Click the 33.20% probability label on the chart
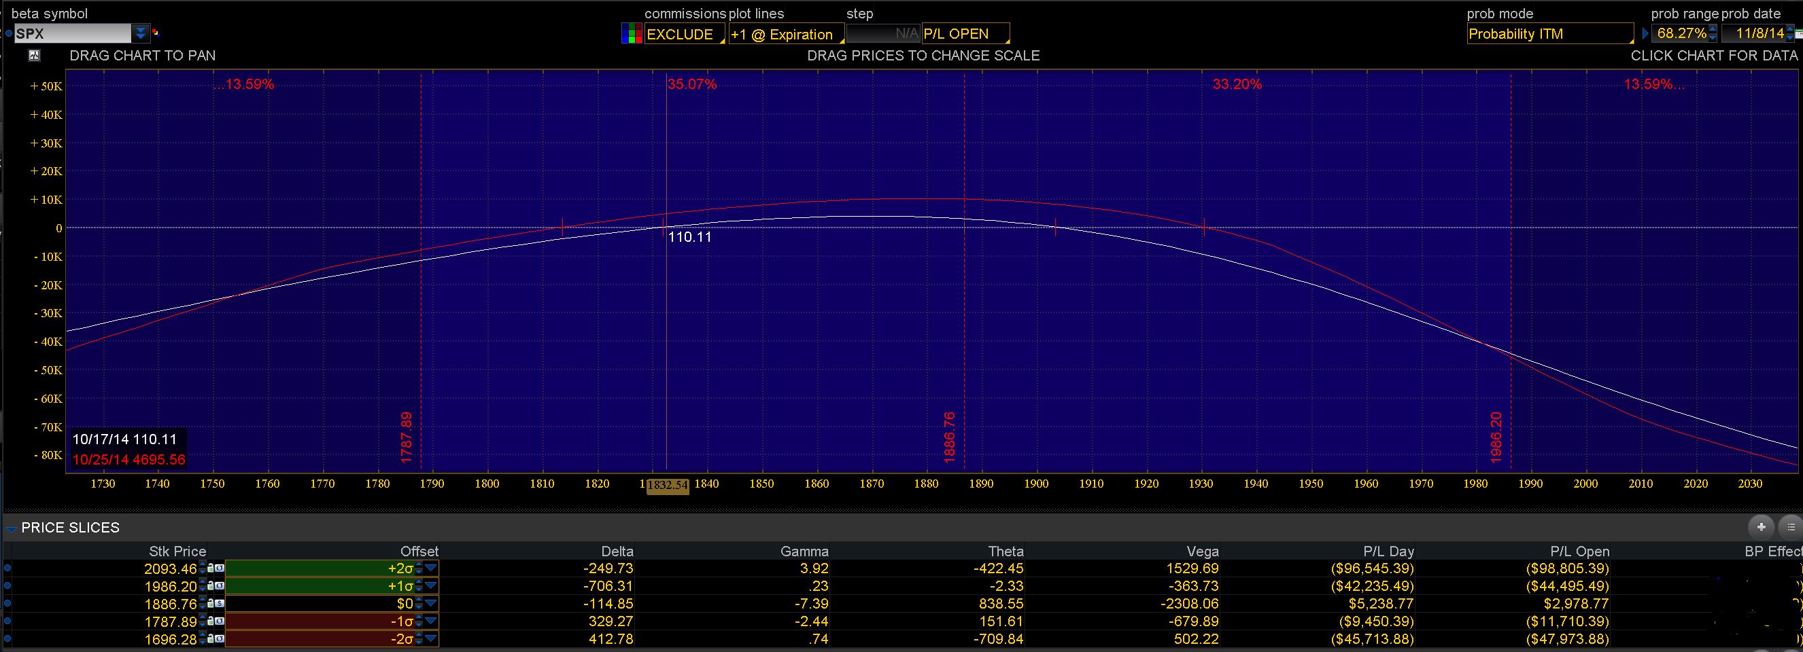This screenshot has height=652, width=1803. [1237, 85]
